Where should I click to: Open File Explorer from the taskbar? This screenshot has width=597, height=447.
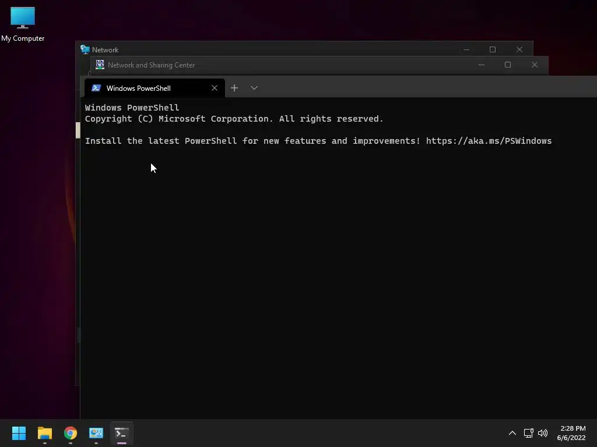44,433
